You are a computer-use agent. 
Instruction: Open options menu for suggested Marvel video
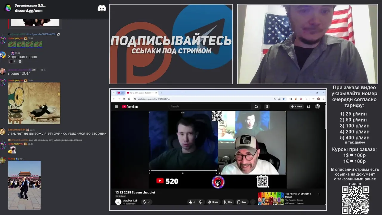[x=319, y=194]
